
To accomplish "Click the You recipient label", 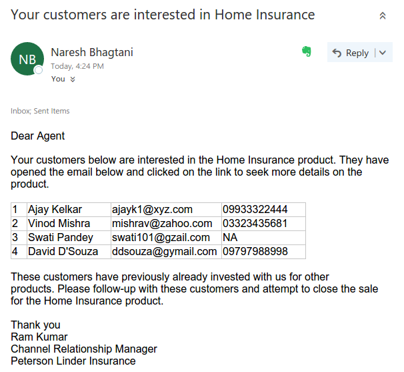I will point(58,79).
